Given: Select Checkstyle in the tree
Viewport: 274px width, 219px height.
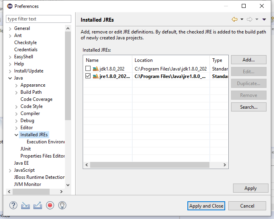Looking at the screenshot, I should click(26, 43).
